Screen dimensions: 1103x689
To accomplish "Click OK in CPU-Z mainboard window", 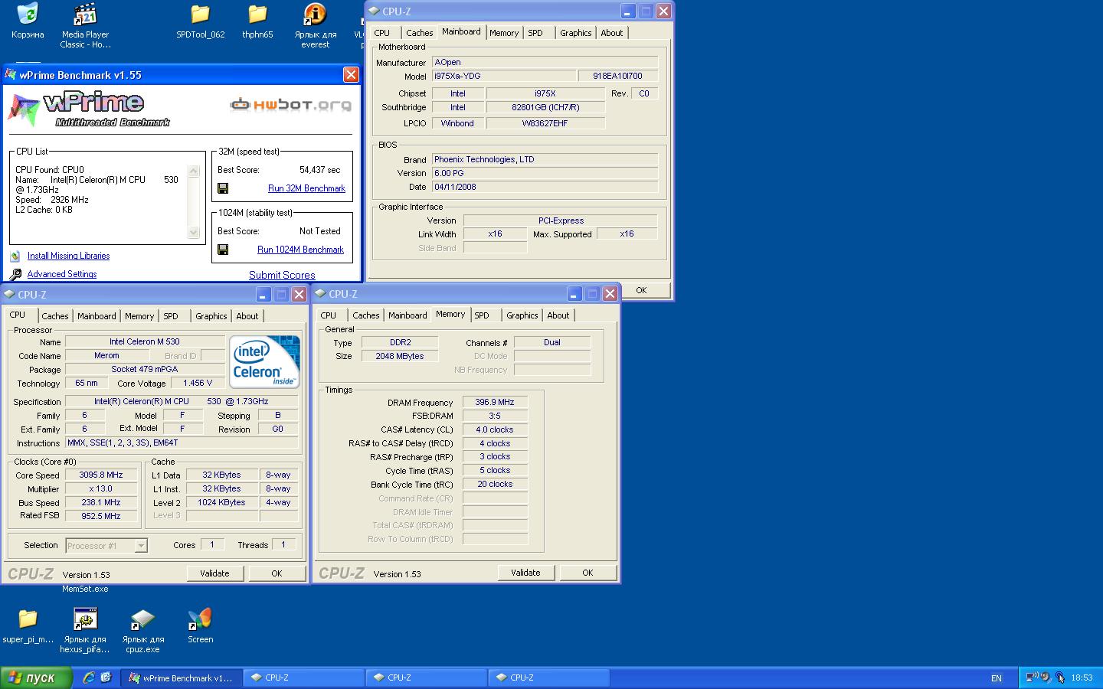I will click(641, 290).
